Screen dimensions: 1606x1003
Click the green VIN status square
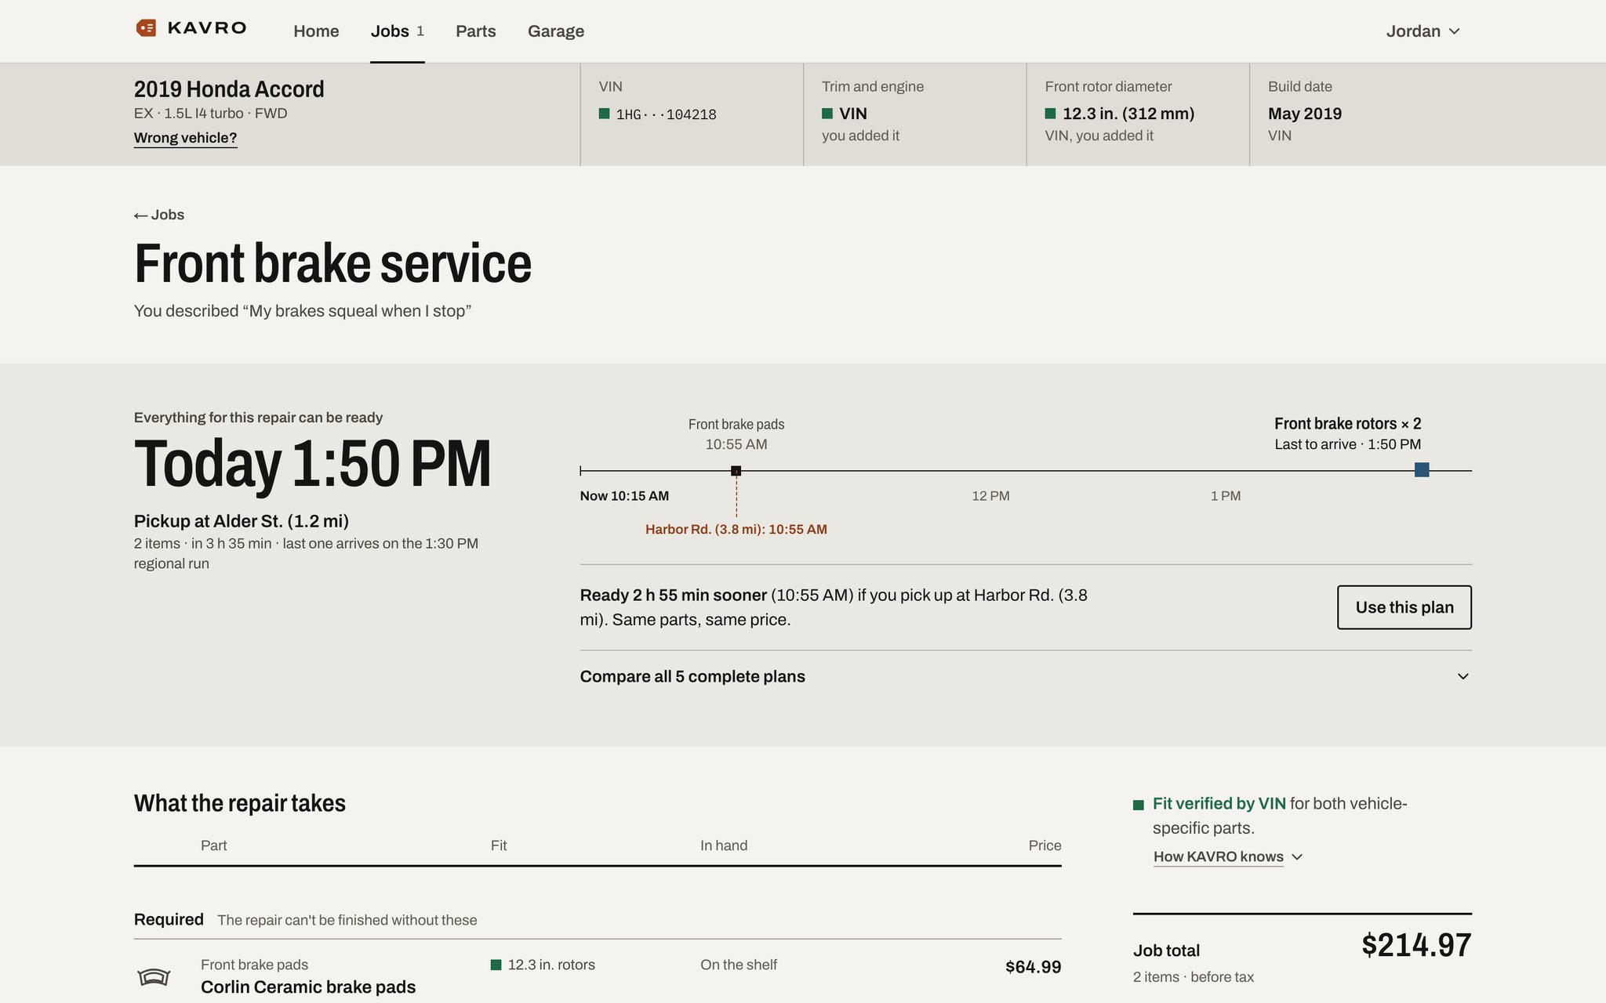point(604,114)
